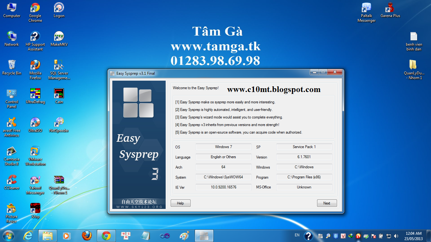Open Windows Media Player from the taskbar

click(66, 236)
